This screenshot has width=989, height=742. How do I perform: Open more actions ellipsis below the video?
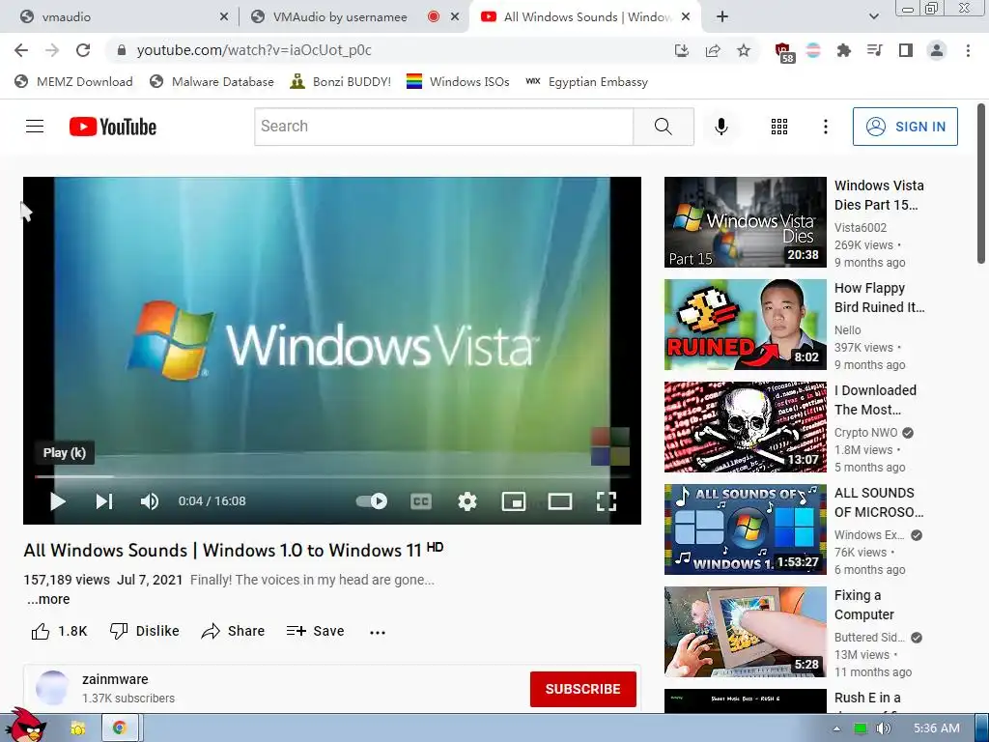pos(378,632)
